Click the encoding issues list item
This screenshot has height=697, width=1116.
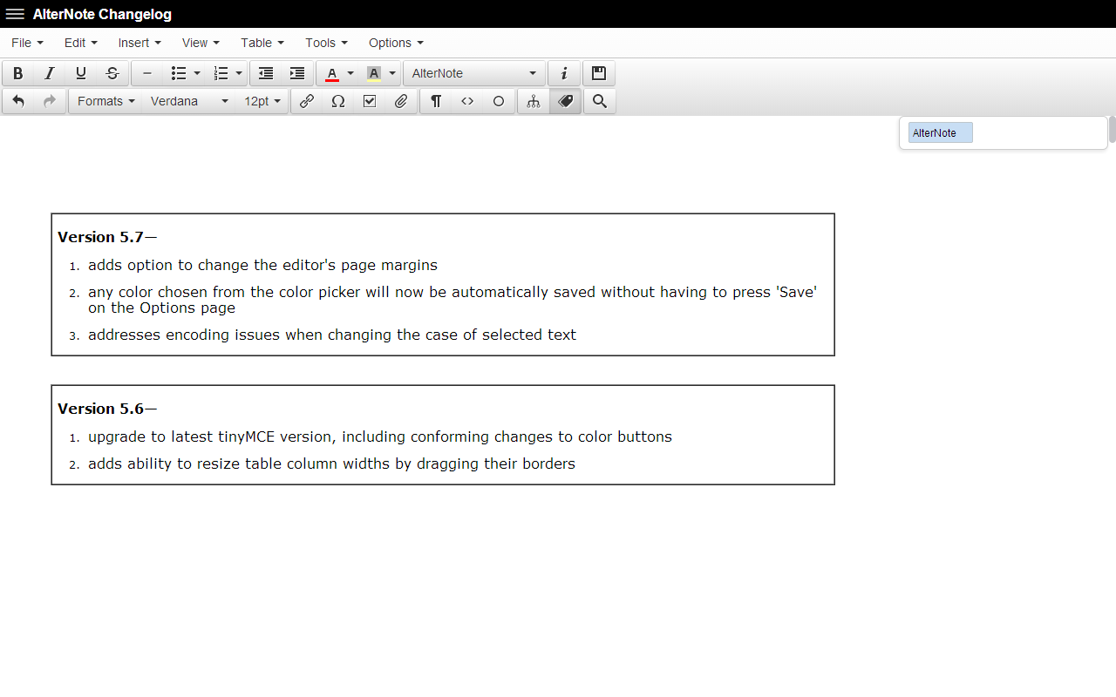click(x=332, y=335)
